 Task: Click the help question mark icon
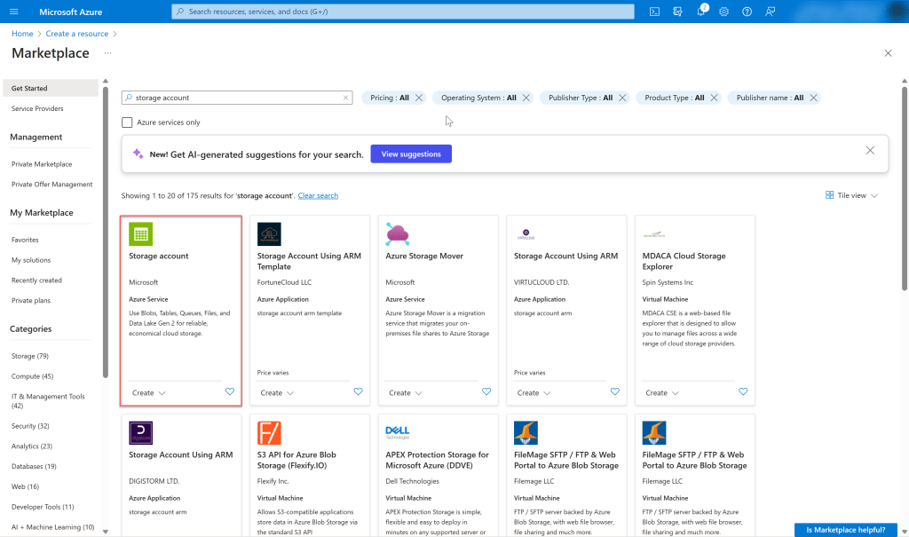coord(747,12)
